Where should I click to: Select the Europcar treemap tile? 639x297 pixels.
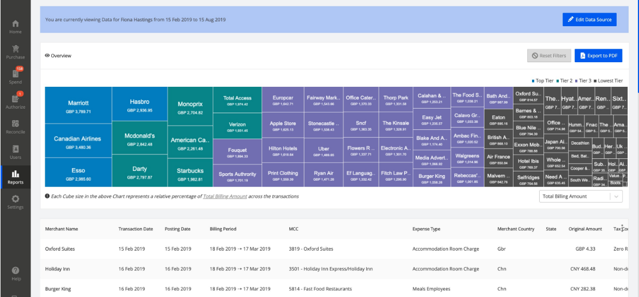pyautogui.click(x=283, y=99)
